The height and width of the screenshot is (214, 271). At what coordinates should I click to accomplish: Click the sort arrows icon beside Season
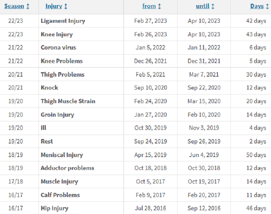point(28,6)
